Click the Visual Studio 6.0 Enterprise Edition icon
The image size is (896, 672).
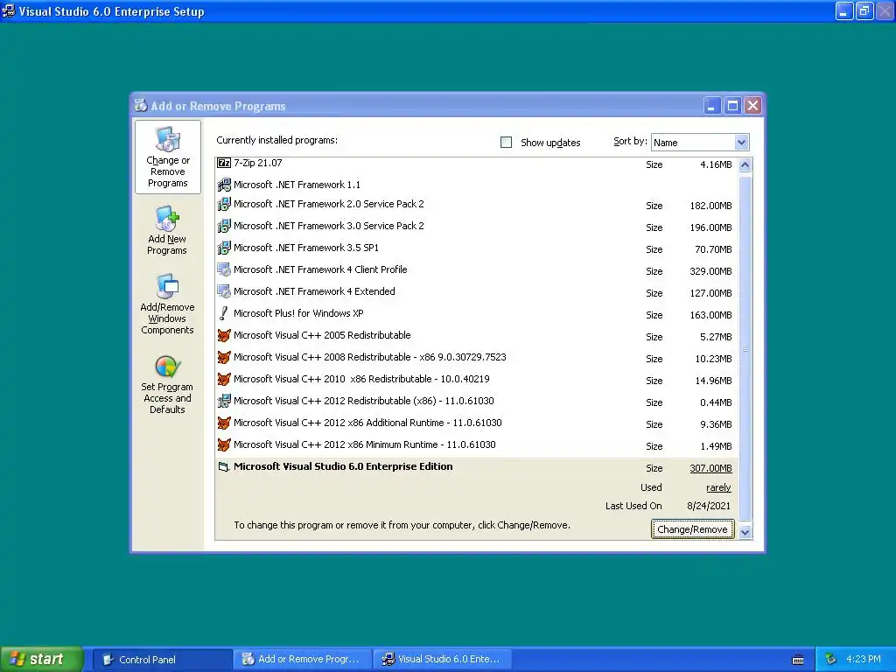pyautogui.click(x=224, y=467)
